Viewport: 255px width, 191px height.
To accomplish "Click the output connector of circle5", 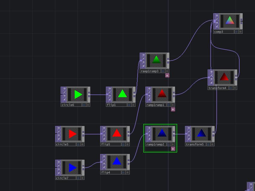I will click(x=83, y=134).
